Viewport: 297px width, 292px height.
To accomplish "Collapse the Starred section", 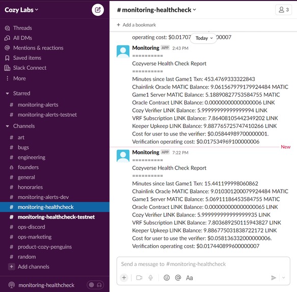I will (x=8, y=93).
